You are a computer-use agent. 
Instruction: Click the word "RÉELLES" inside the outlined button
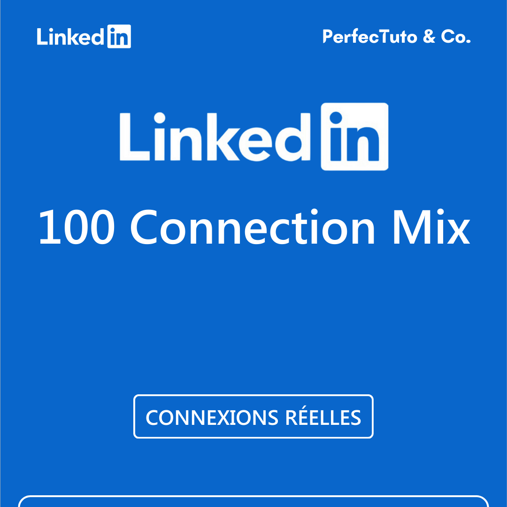(323, 417)
